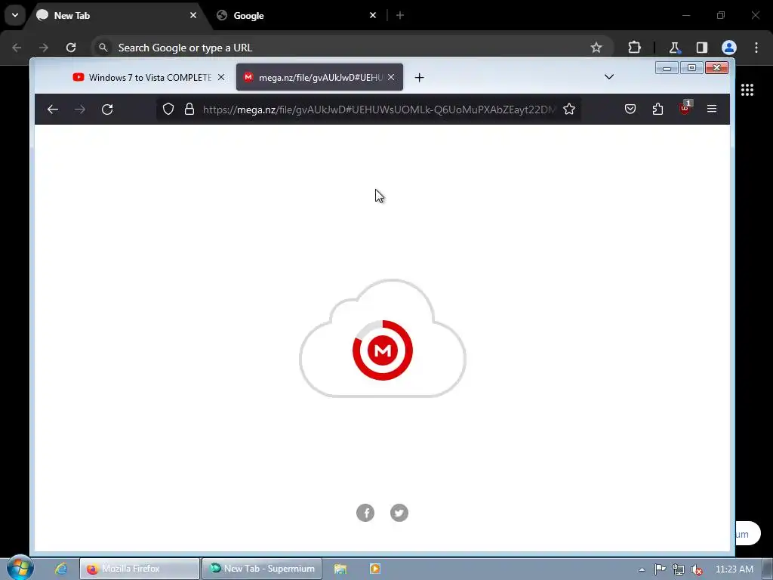Screen dimensions: 773x580
Task: Close the mega.nz tab
Action: click(391, 78)
